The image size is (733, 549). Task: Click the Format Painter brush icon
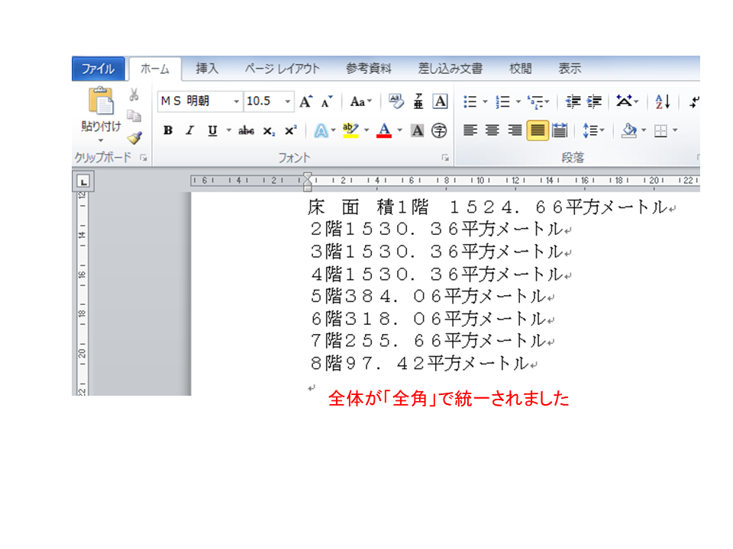tap(134, 138)
